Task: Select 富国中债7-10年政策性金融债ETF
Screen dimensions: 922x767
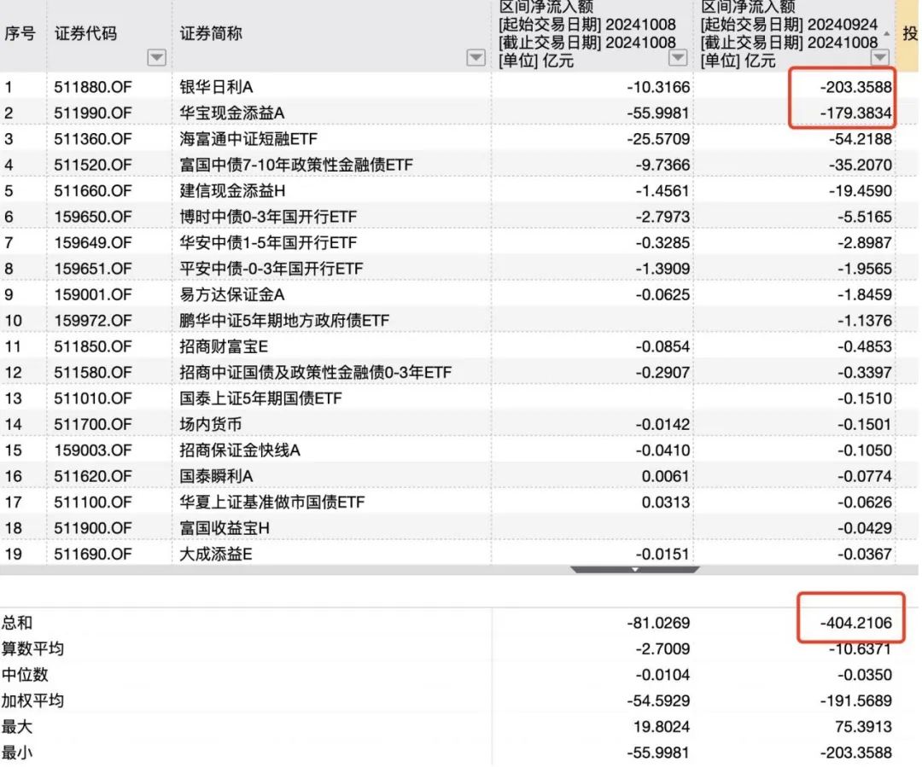Action: point(448,165)
